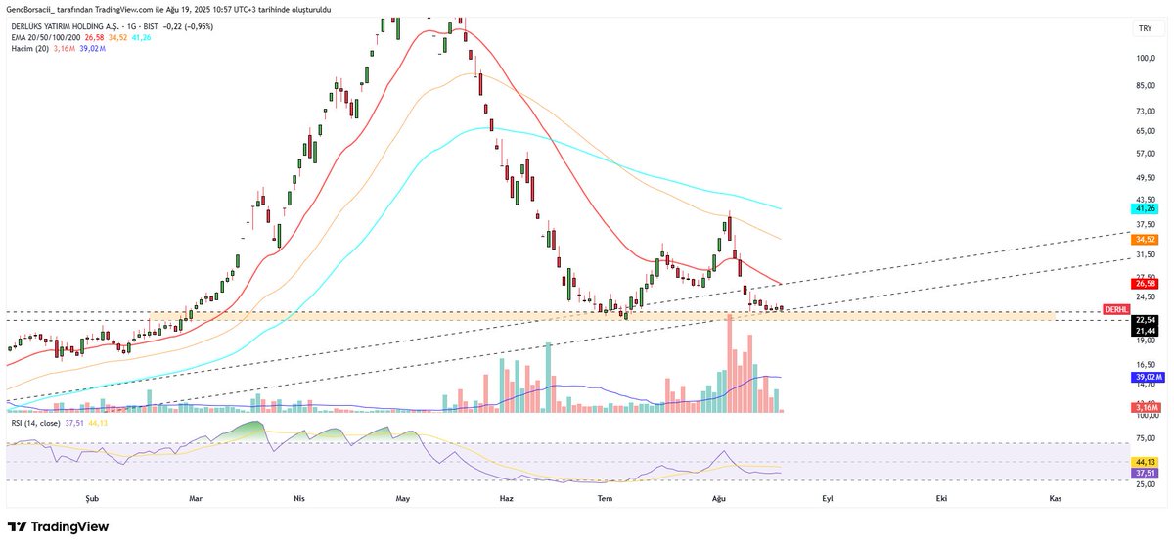Click the Şub month label on time axis
The height and width of the screenshot is (546, 1174).
point(94,499)
